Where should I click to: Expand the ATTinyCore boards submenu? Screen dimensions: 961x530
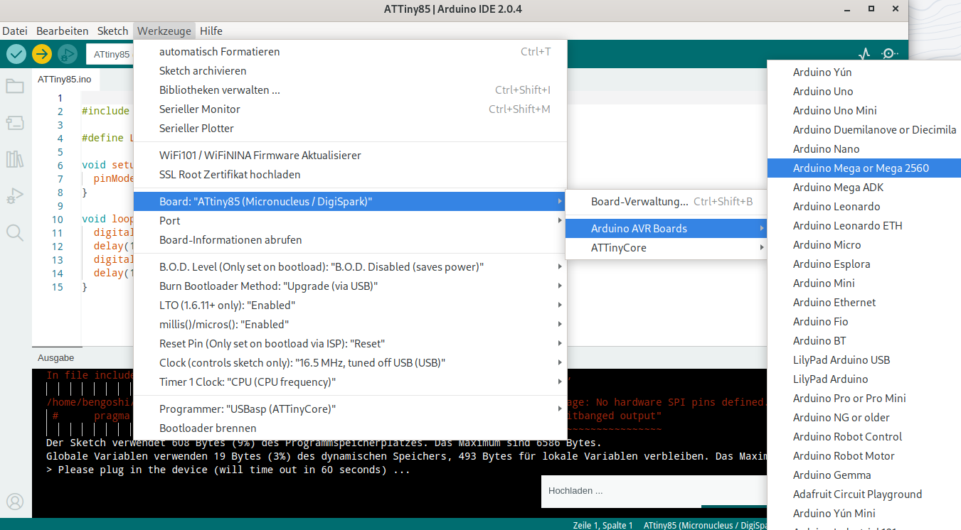point(665,248)
